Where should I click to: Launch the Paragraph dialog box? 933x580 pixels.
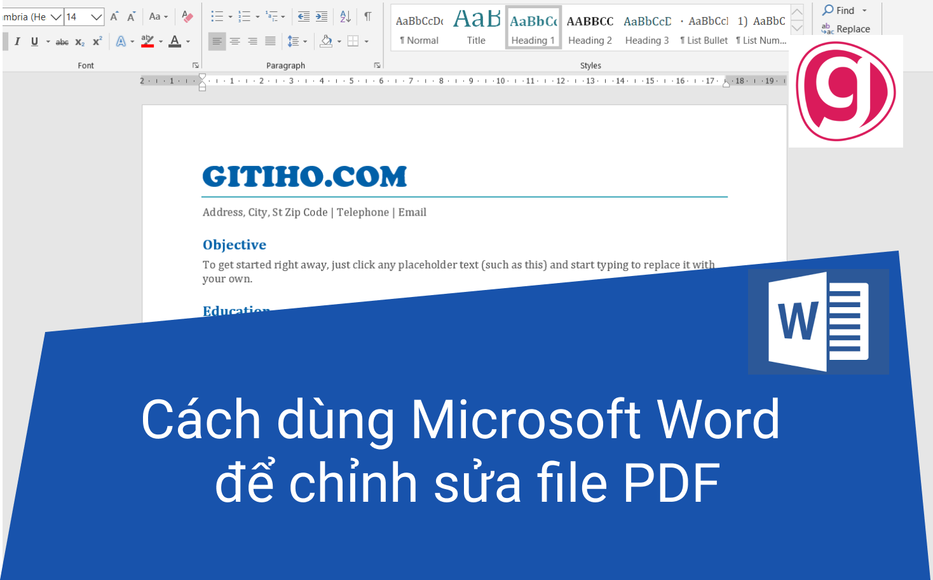pos(378,66)
